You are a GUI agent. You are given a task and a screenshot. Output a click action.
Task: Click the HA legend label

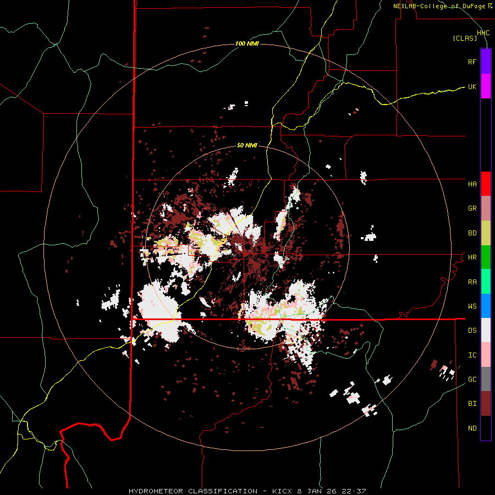click(x=472, y=184)
